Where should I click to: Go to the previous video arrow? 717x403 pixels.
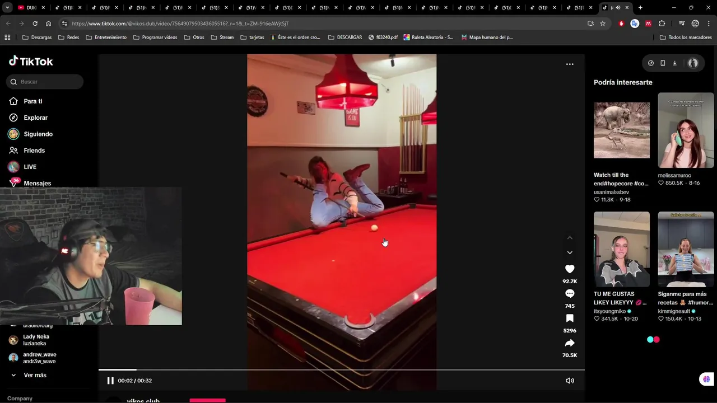[x=570, y=238]
